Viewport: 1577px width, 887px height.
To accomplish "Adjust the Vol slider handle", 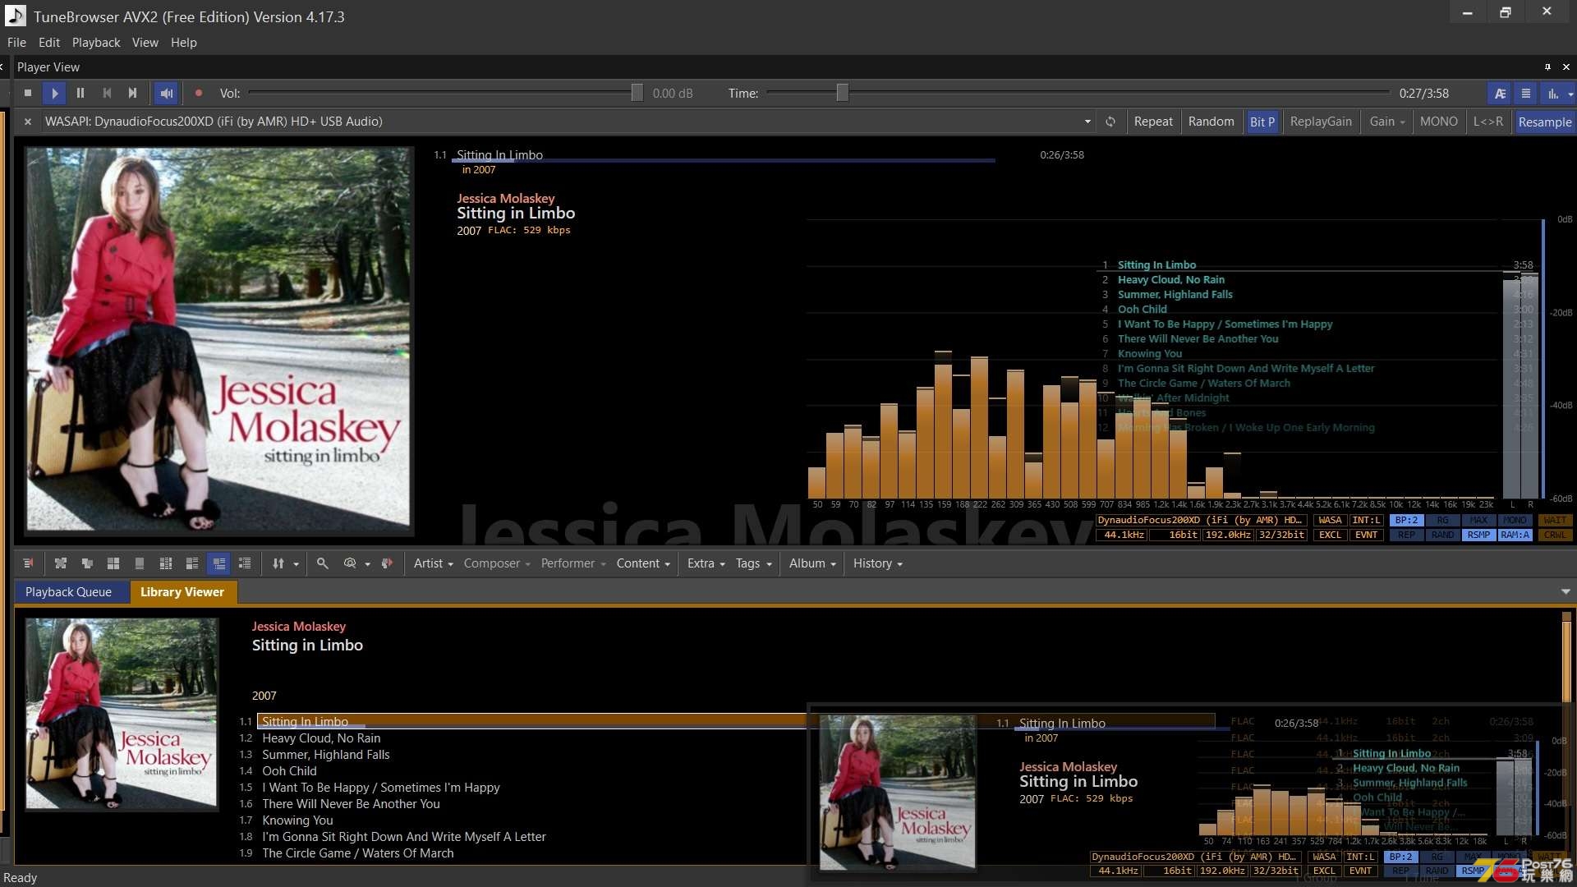I will [637, 94].
